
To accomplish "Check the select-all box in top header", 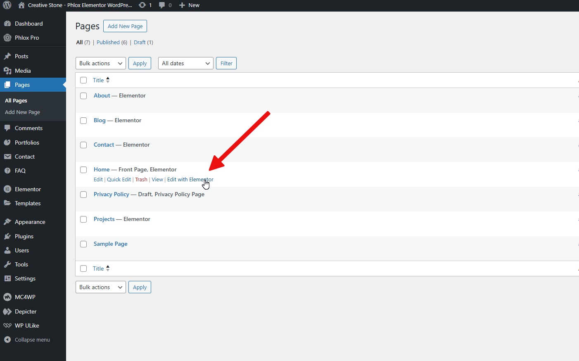I will (83, 80).
